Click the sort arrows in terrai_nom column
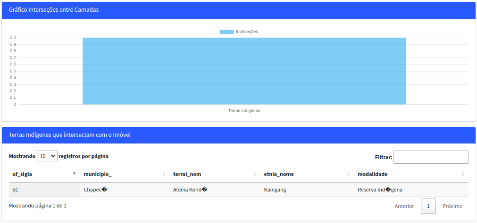Screen dimensions: 477x223 pyautogui.click(x=254, y=174)
